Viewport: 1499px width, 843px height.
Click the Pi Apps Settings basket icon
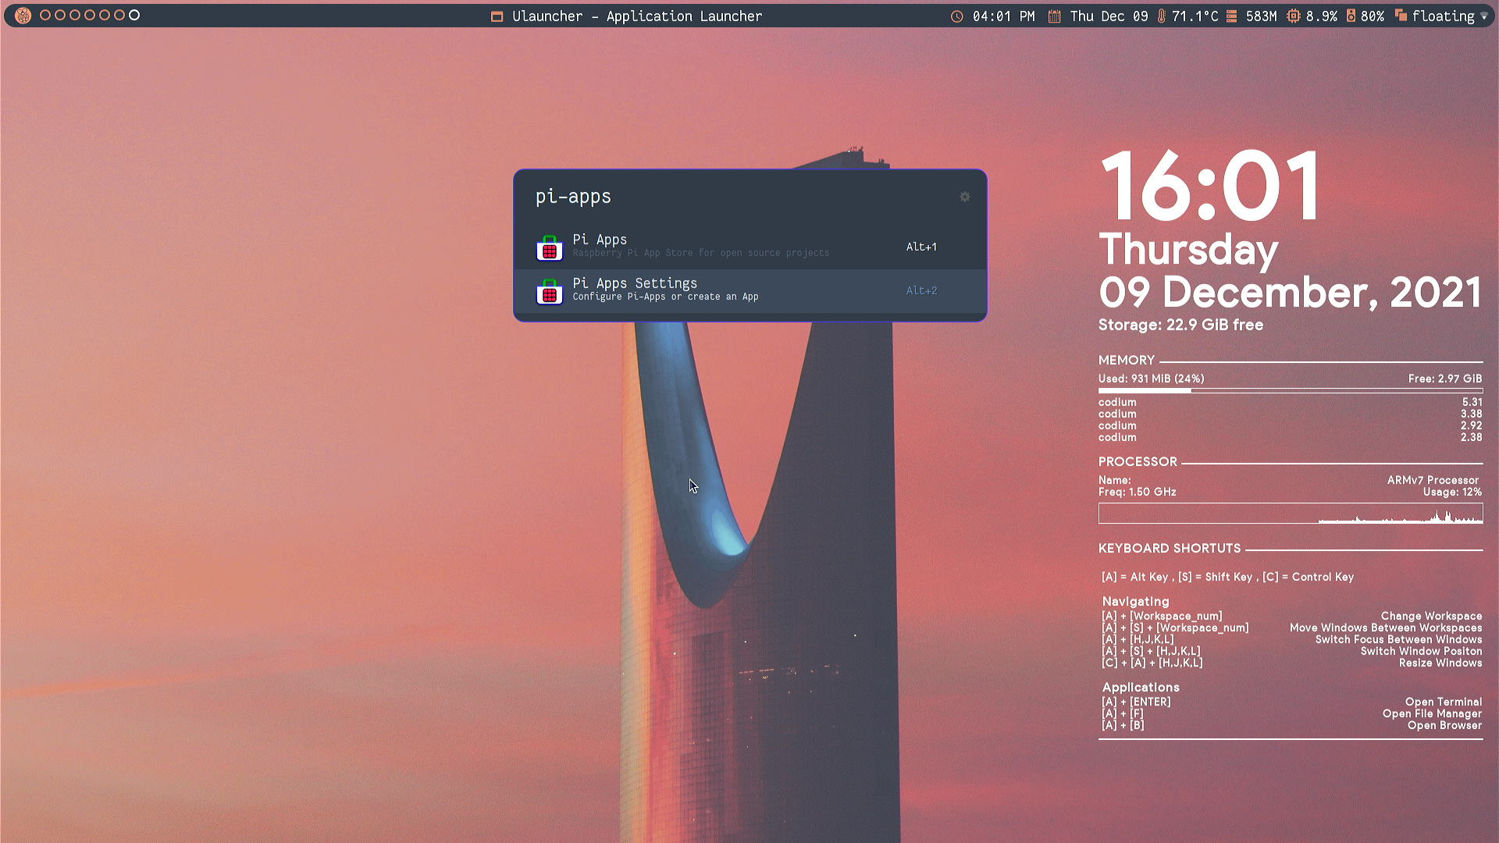coord(550,291)
